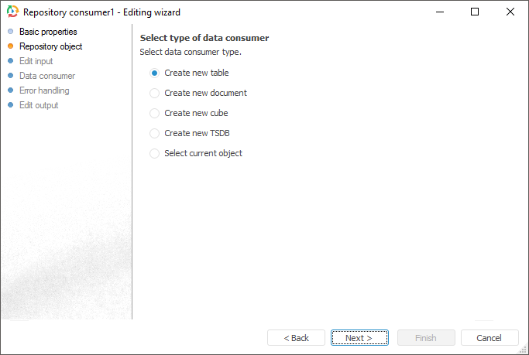Click the Data consumer step bullet

11,76
